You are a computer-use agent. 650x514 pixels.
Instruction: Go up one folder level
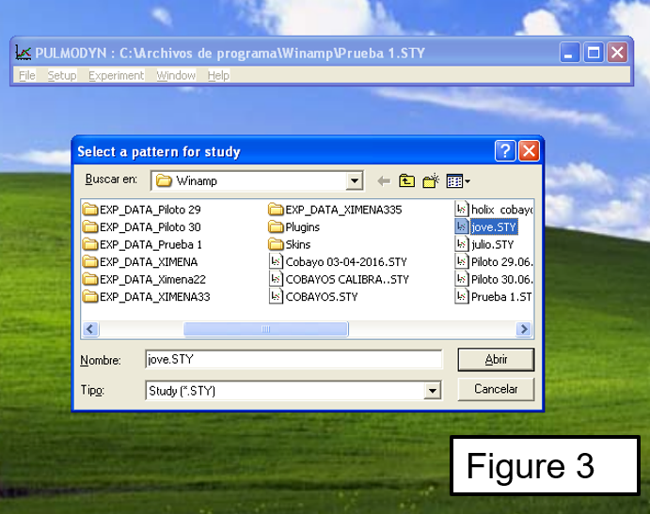tap(406, 181)
